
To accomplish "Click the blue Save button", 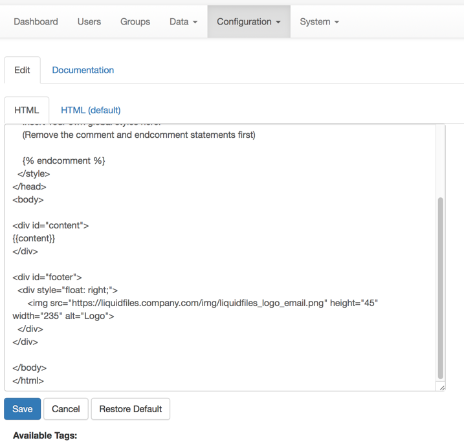I will click(22, 409).
